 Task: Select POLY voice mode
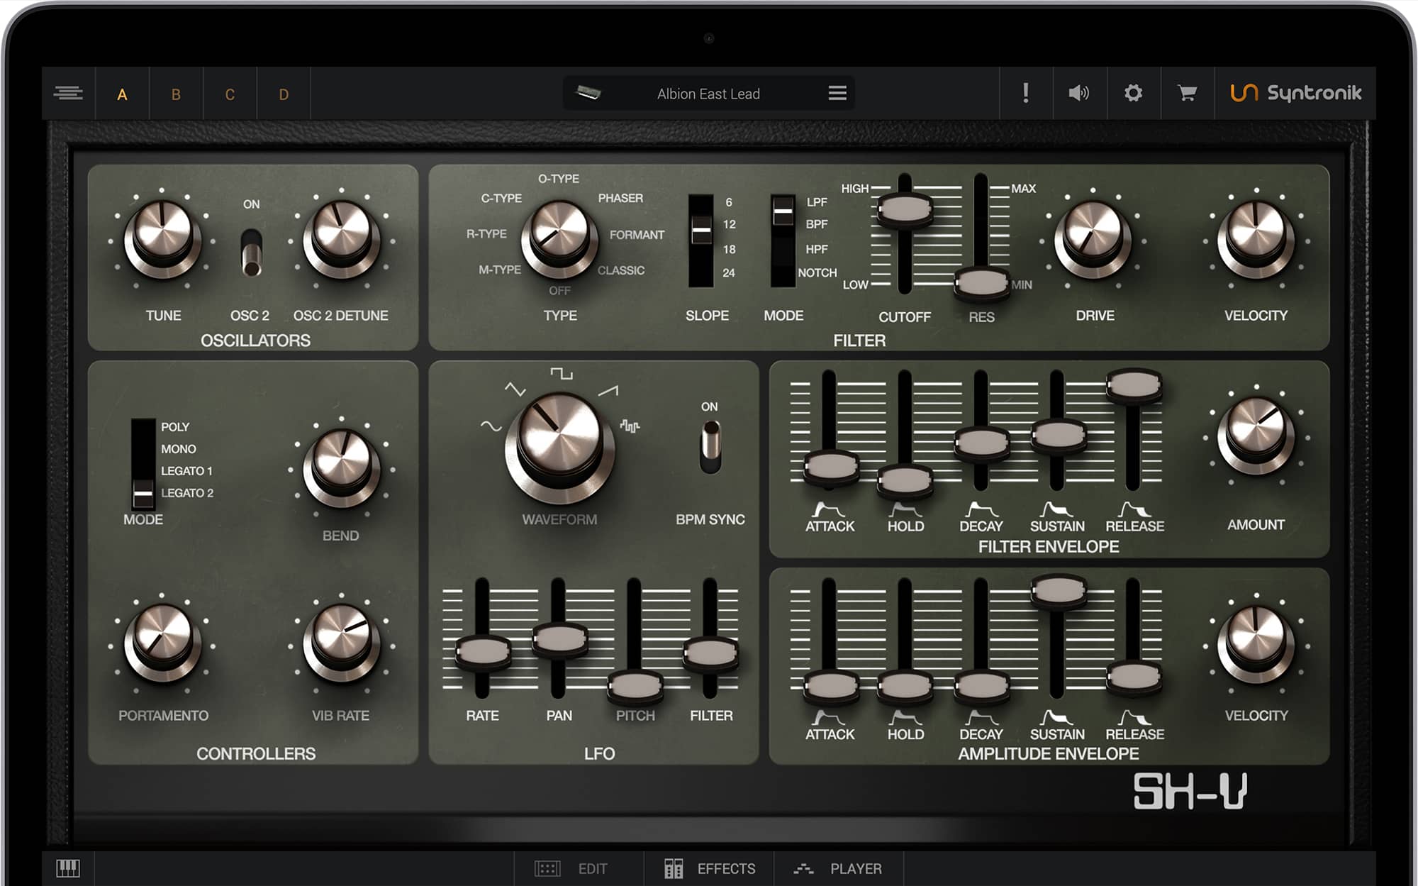click(x=174, y=427)
